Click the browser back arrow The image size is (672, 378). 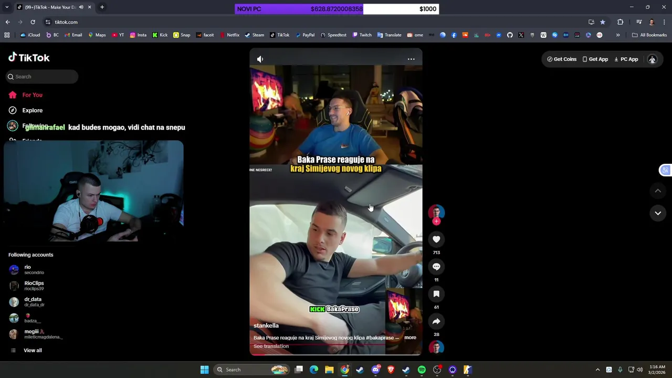click(x=7, y=22)
